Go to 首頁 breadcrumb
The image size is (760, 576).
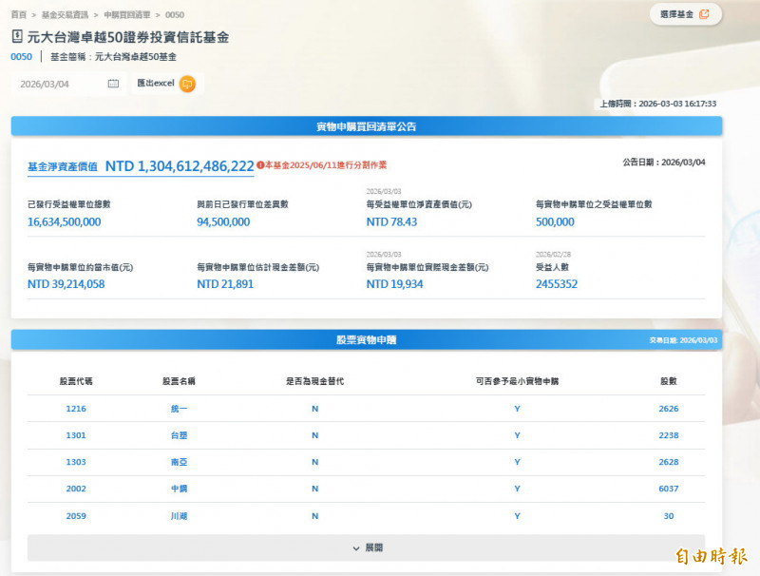pos(19,15)
